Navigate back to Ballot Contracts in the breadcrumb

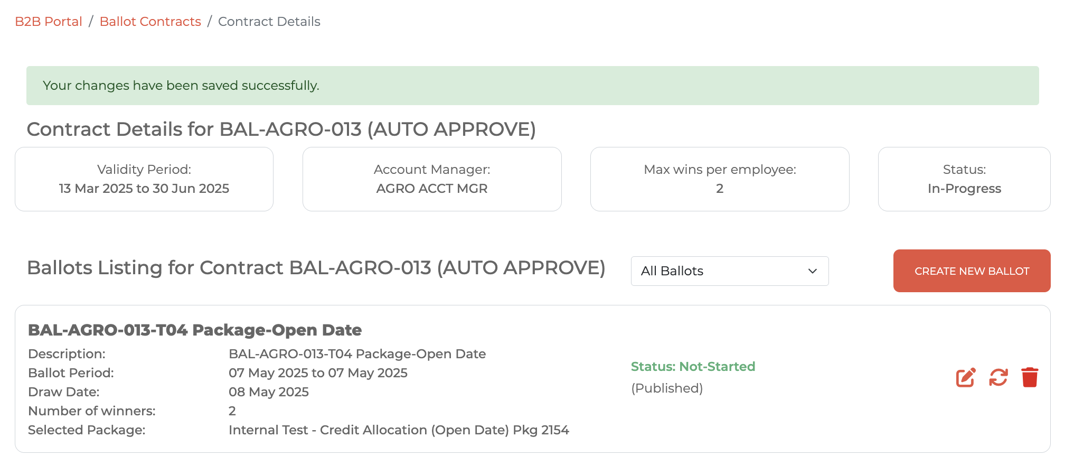pos(150,22)
